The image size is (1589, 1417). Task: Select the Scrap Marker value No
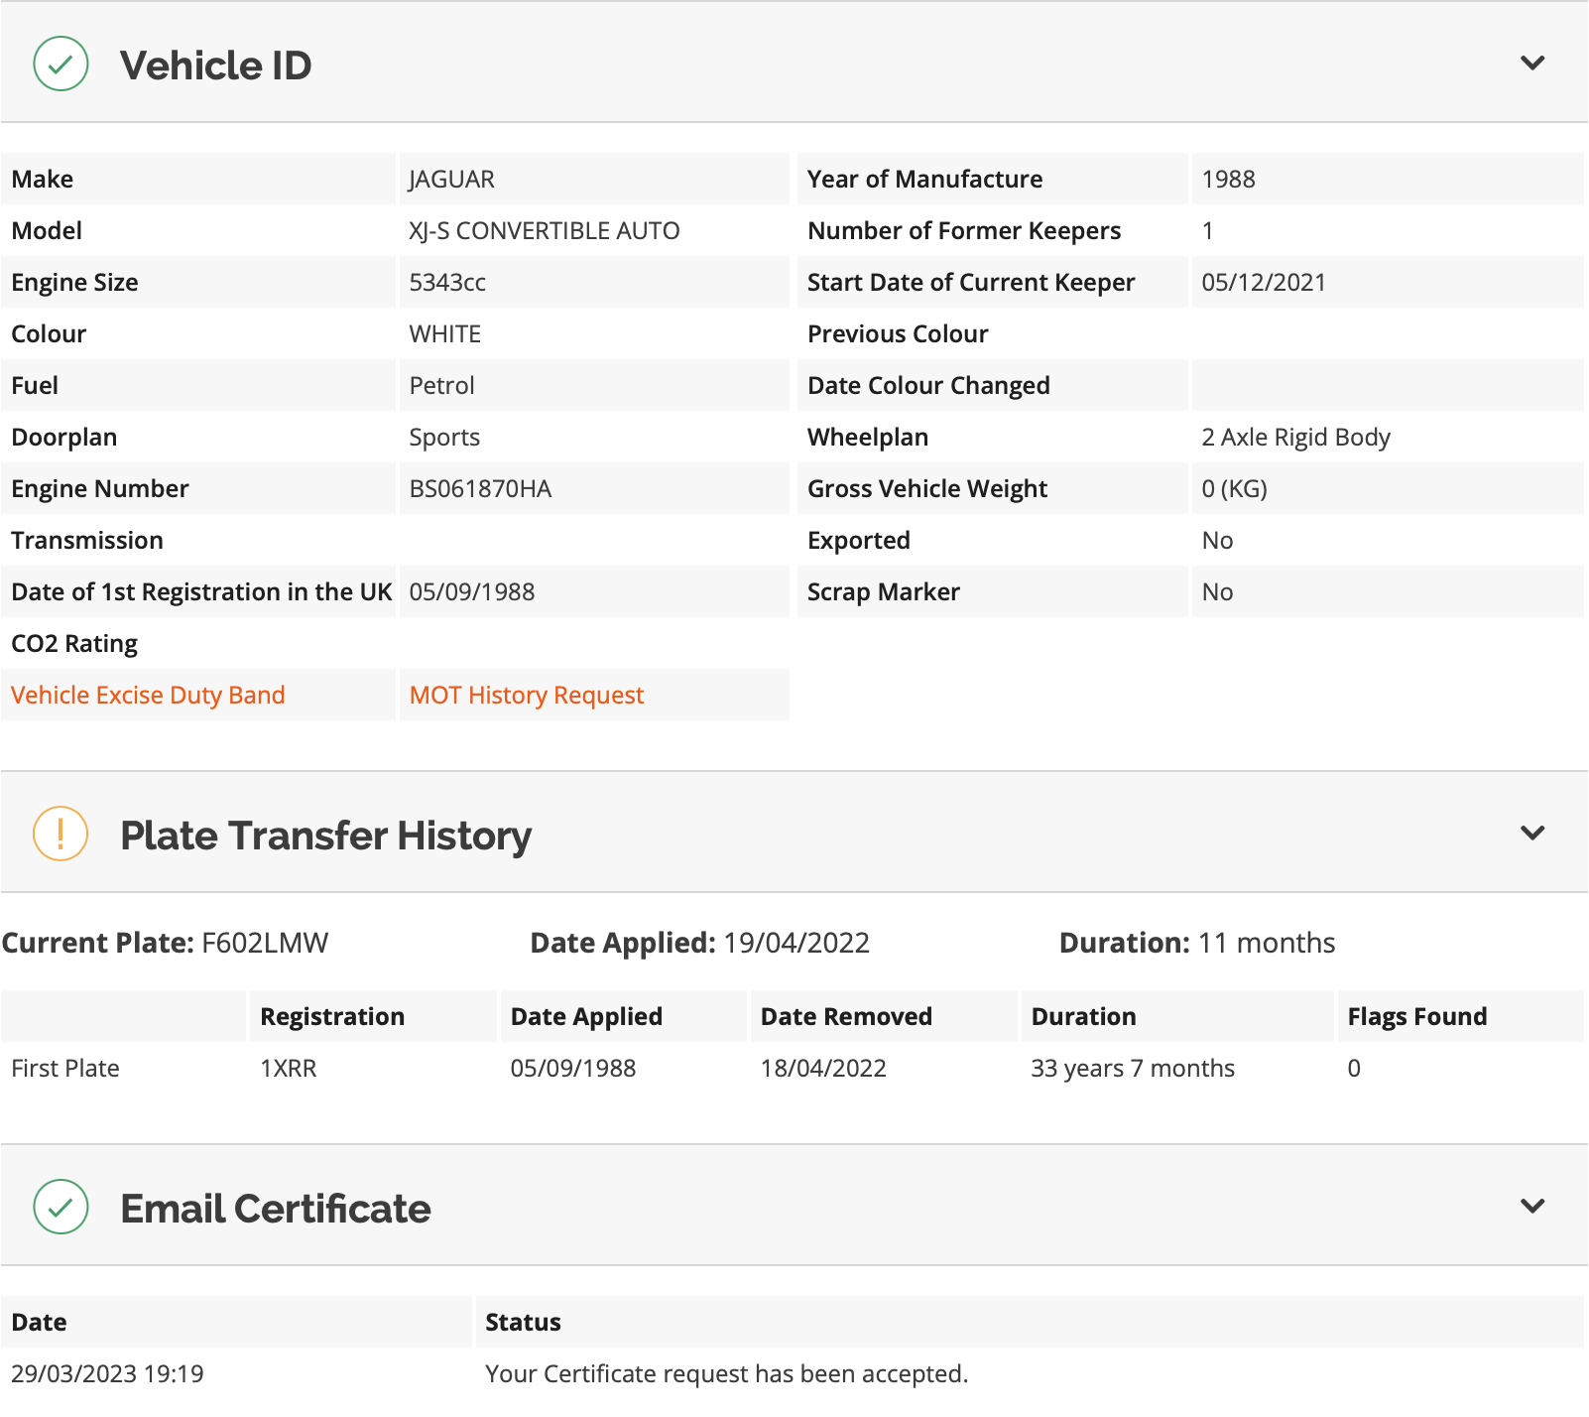(1218, 591)
